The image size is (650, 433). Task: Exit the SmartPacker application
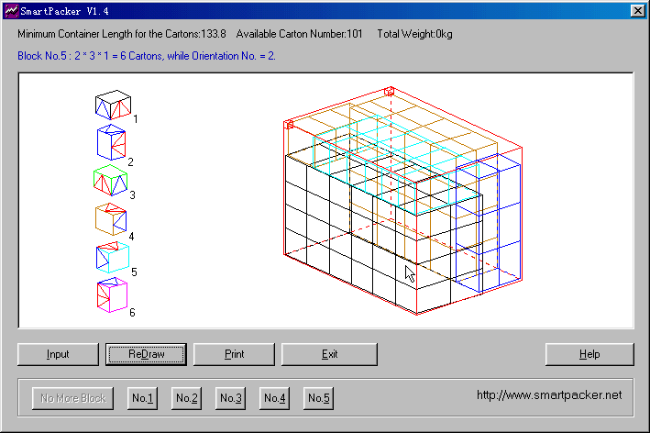pyautogui.click(x=329, y=354)
